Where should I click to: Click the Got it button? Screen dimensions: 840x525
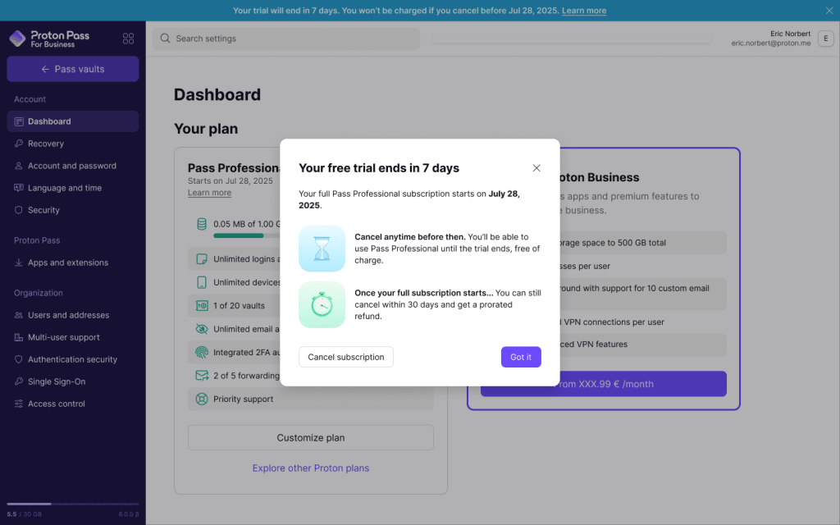tap(520, 357)
